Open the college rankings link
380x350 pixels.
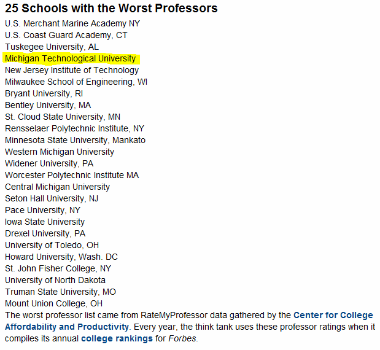point(117,338)
